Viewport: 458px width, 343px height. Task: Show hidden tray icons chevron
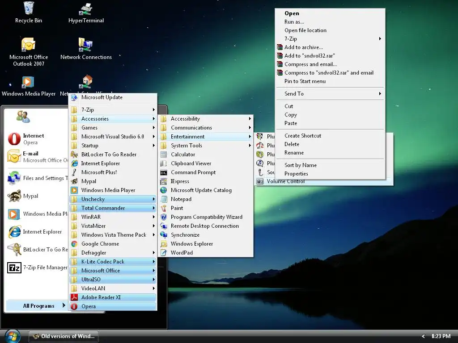[x=423, y=336]
